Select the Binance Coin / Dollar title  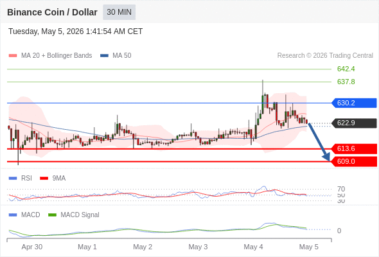[x=52, y=12]
